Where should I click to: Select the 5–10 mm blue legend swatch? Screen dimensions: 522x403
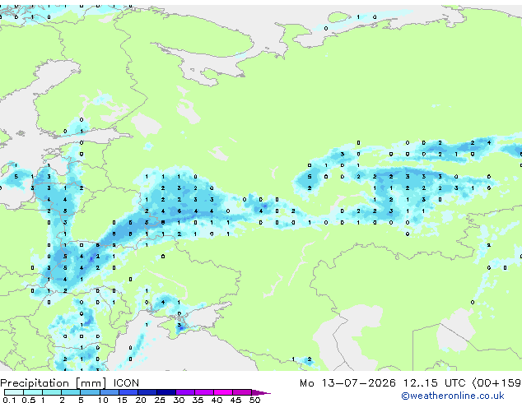click(90, 392)
